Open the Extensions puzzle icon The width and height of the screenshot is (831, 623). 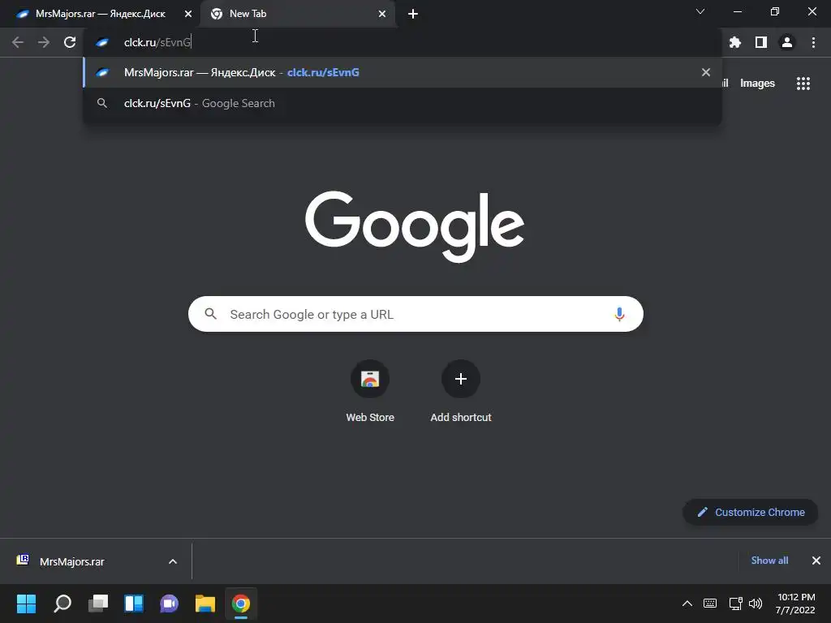735,42
